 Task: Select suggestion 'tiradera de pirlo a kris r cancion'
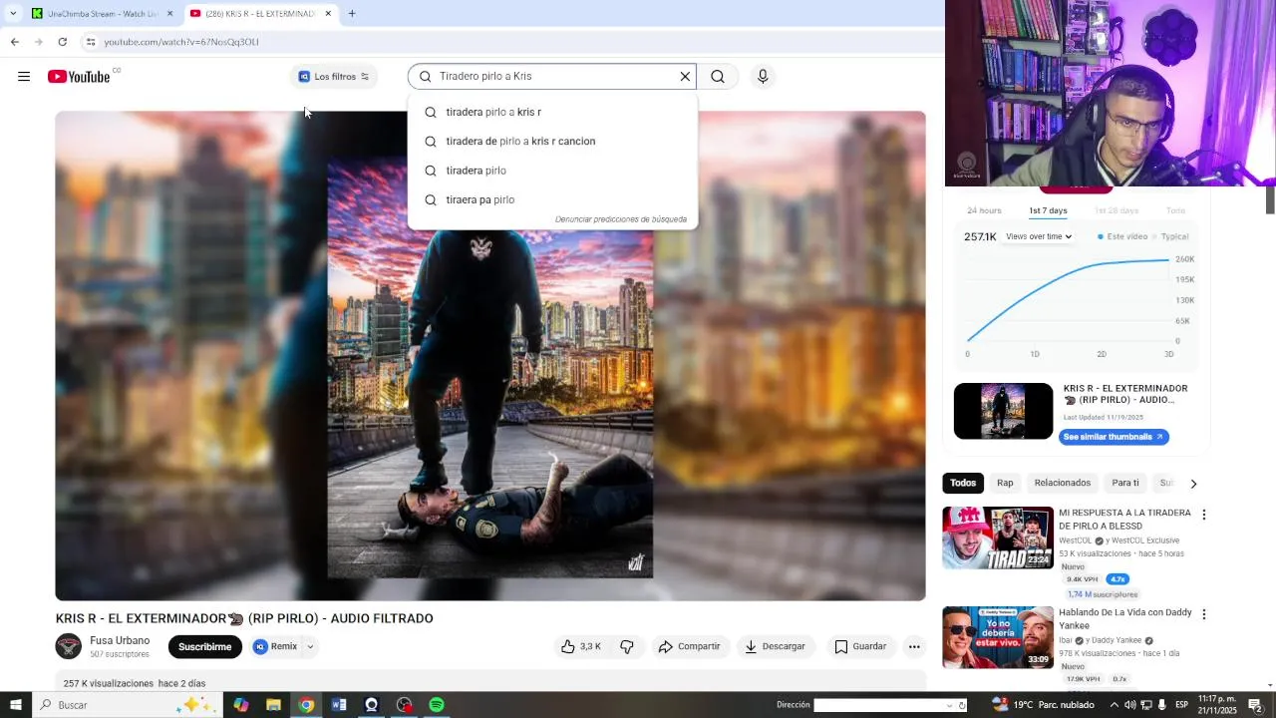pyautogui.click(x=552, y=141)
